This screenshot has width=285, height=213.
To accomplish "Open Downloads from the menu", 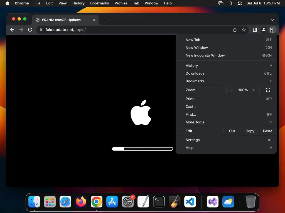I will coord(226,73).
